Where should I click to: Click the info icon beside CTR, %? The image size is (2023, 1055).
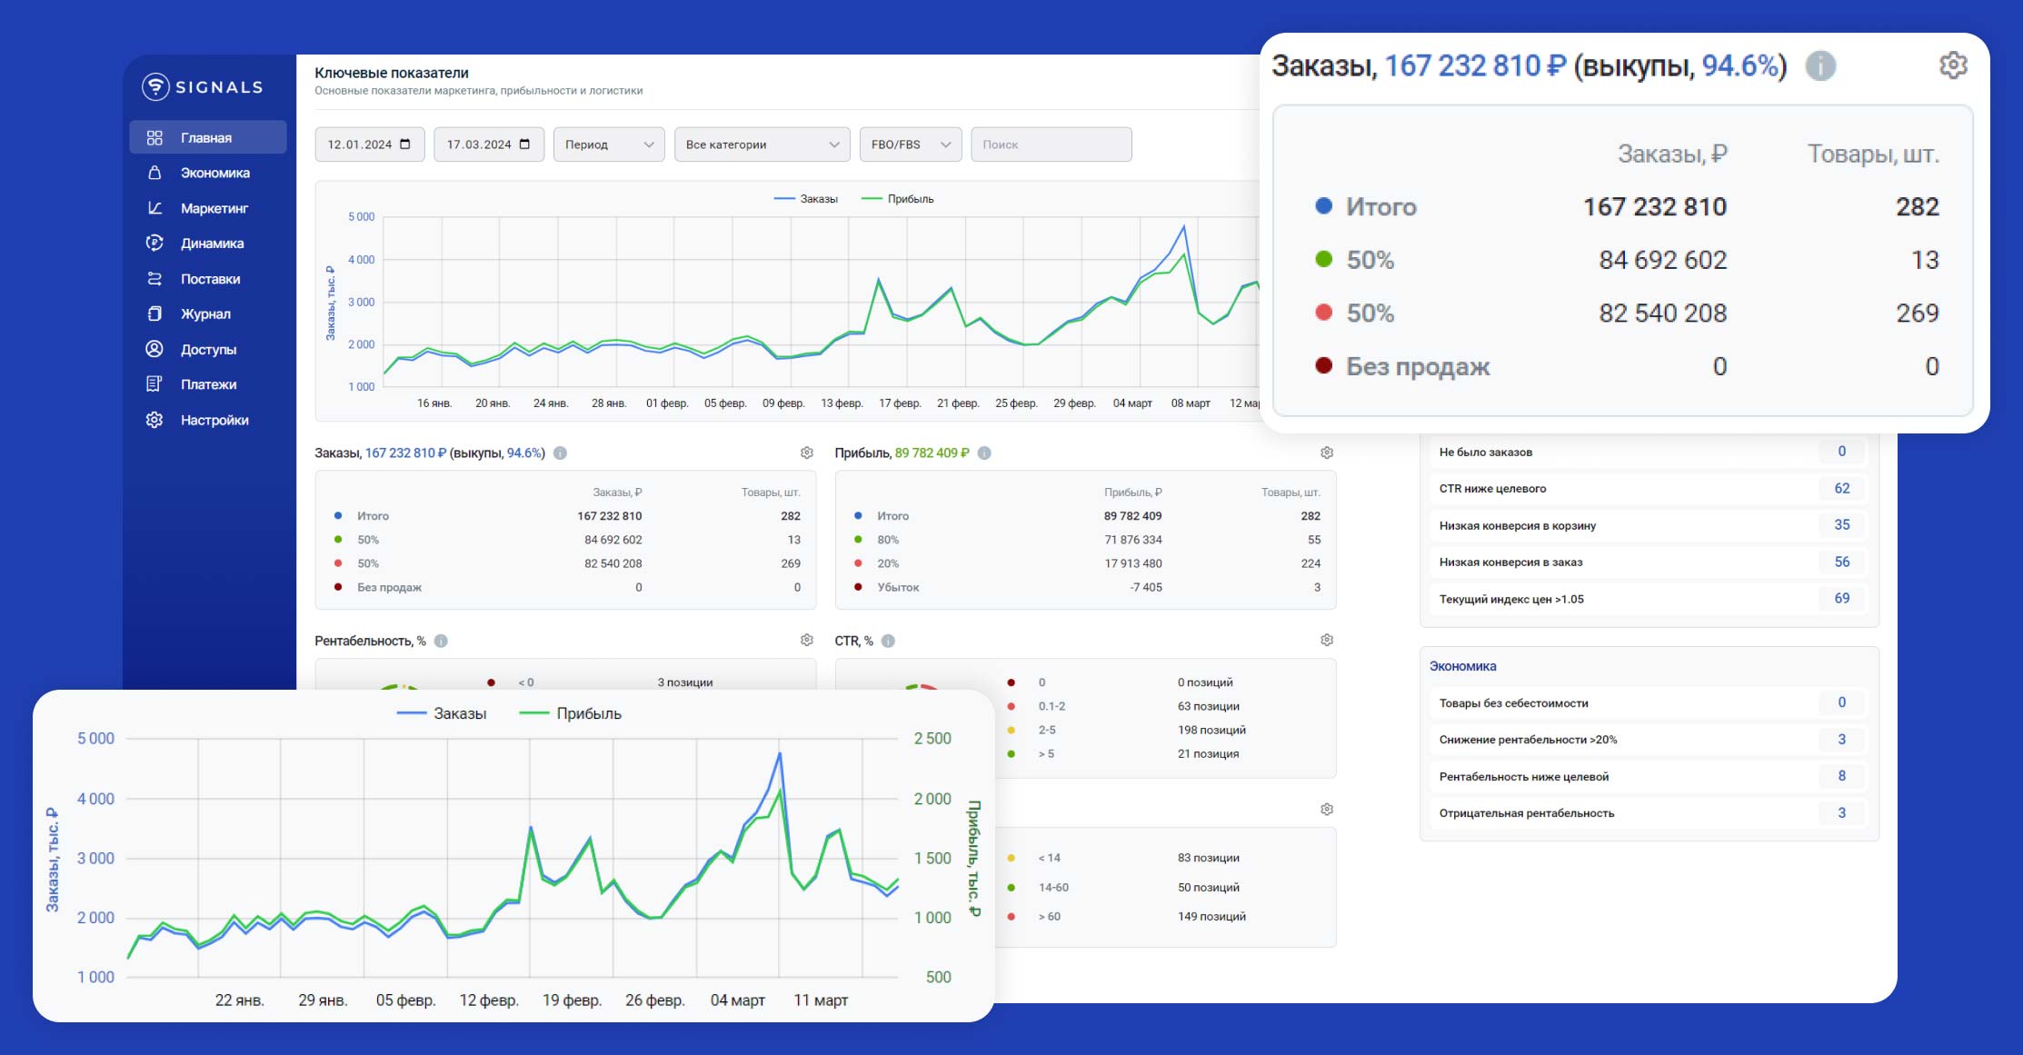coord(888,641)
